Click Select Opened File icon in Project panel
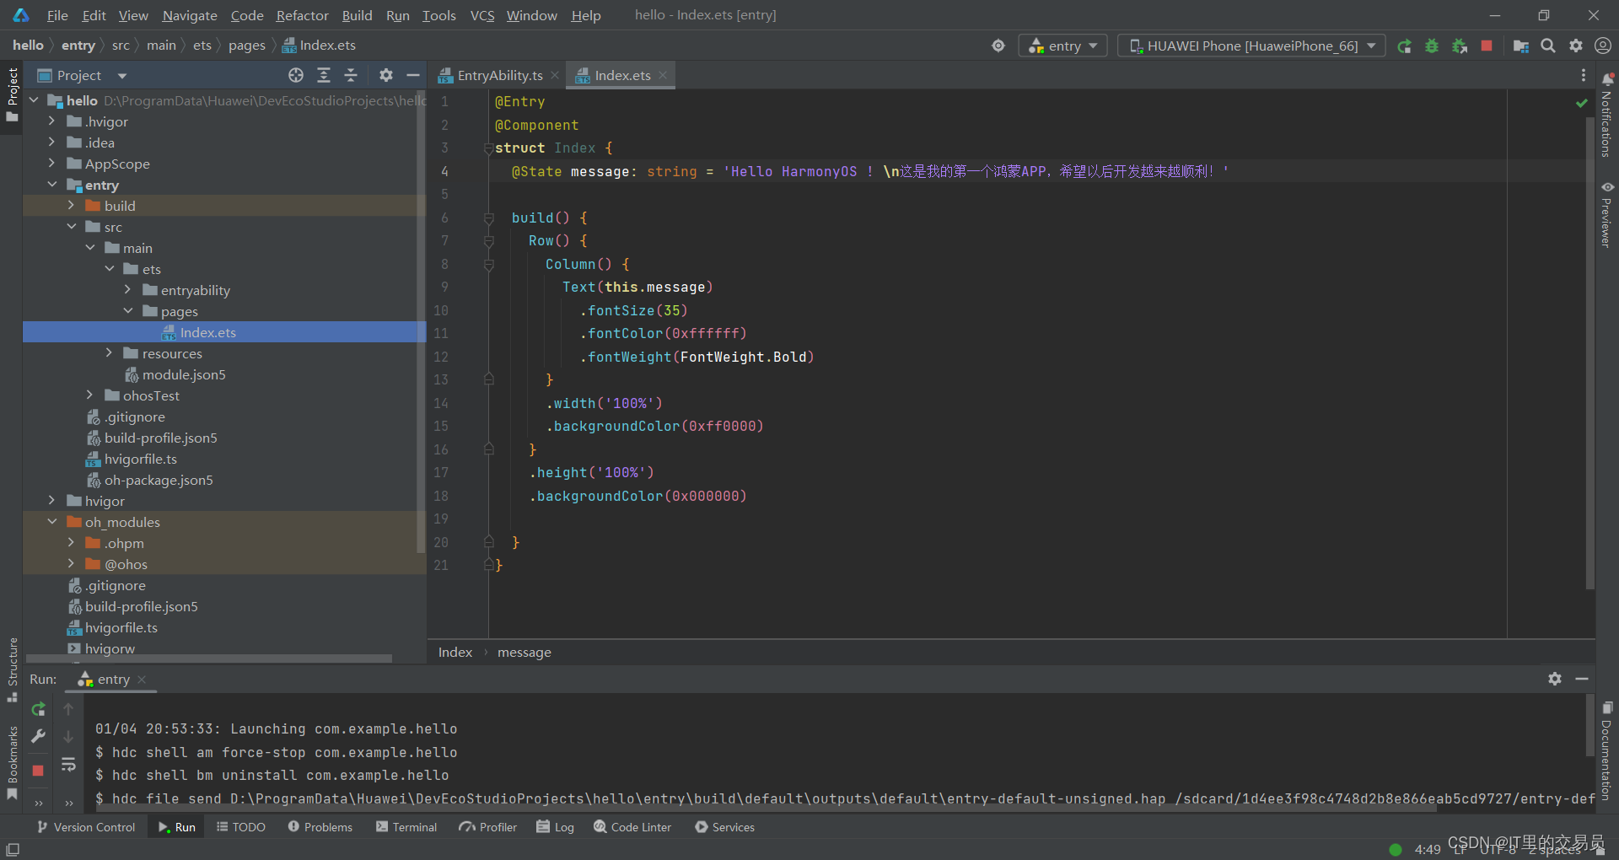1619x860 pixels. (x=295, y=75)
